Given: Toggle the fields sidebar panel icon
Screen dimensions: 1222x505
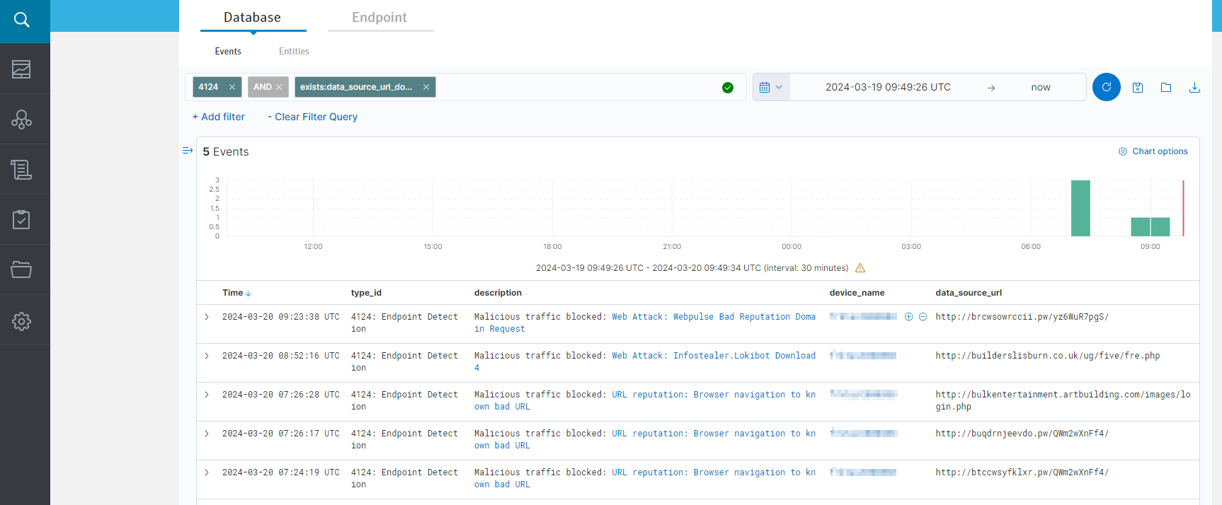Looking at the screenshot, I should pyautogui.click(x=188, y=151).
